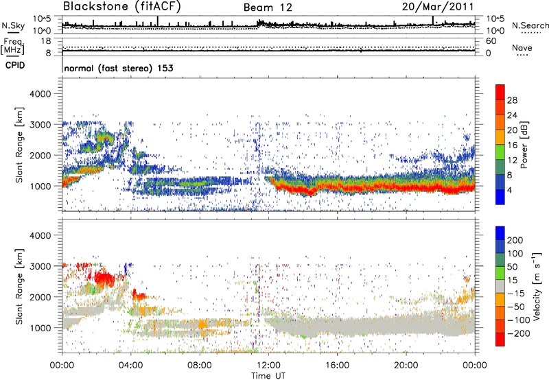The image size is (549, 380).
Task: Select the 60 tick on Nave axis
Action: (491, 41)
